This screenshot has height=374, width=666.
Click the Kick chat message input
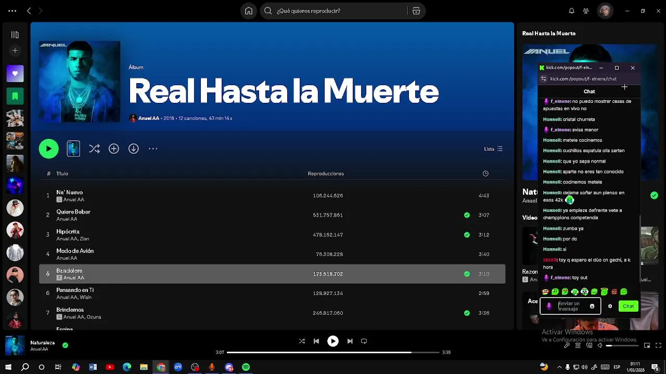(x=571, y=306)
